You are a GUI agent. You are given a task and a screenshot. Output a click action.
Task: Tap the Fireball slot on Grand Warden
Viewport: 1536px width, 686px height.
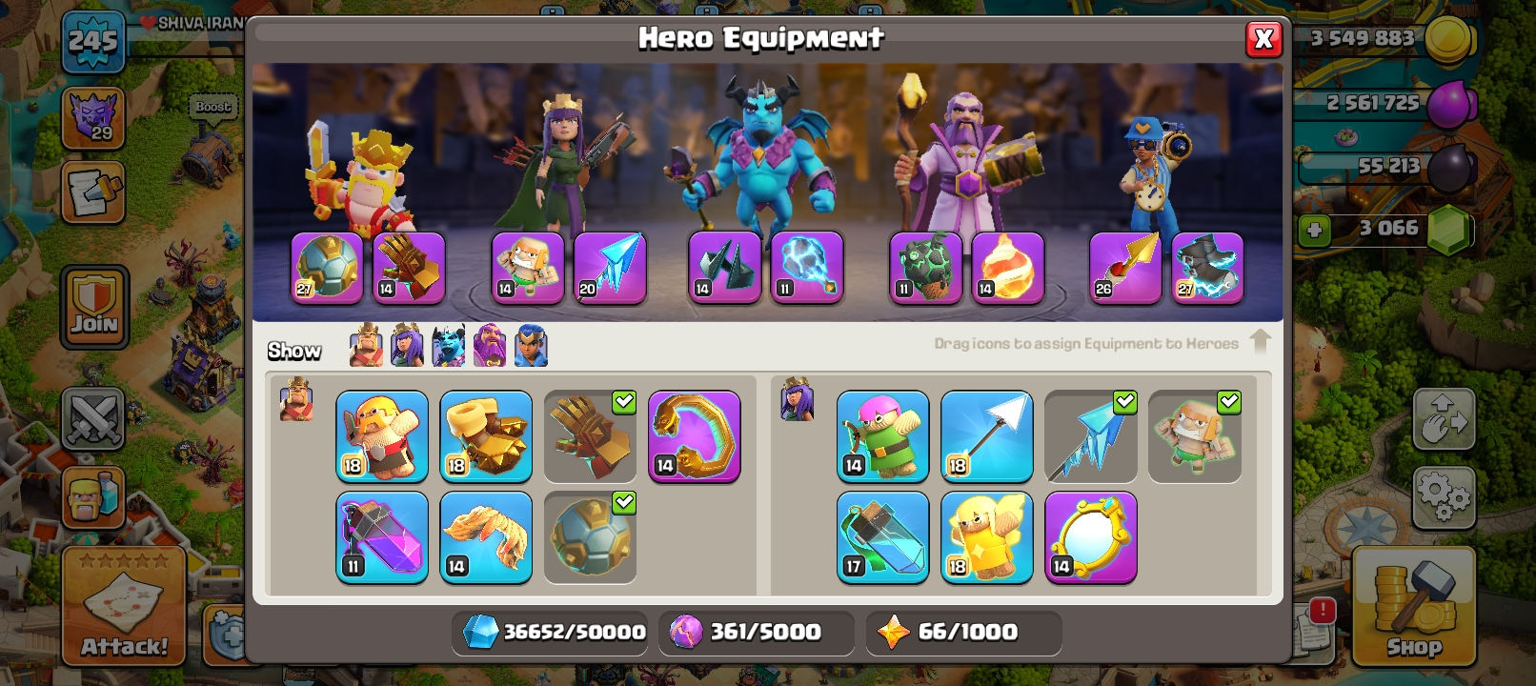(x=1008, y=268)
